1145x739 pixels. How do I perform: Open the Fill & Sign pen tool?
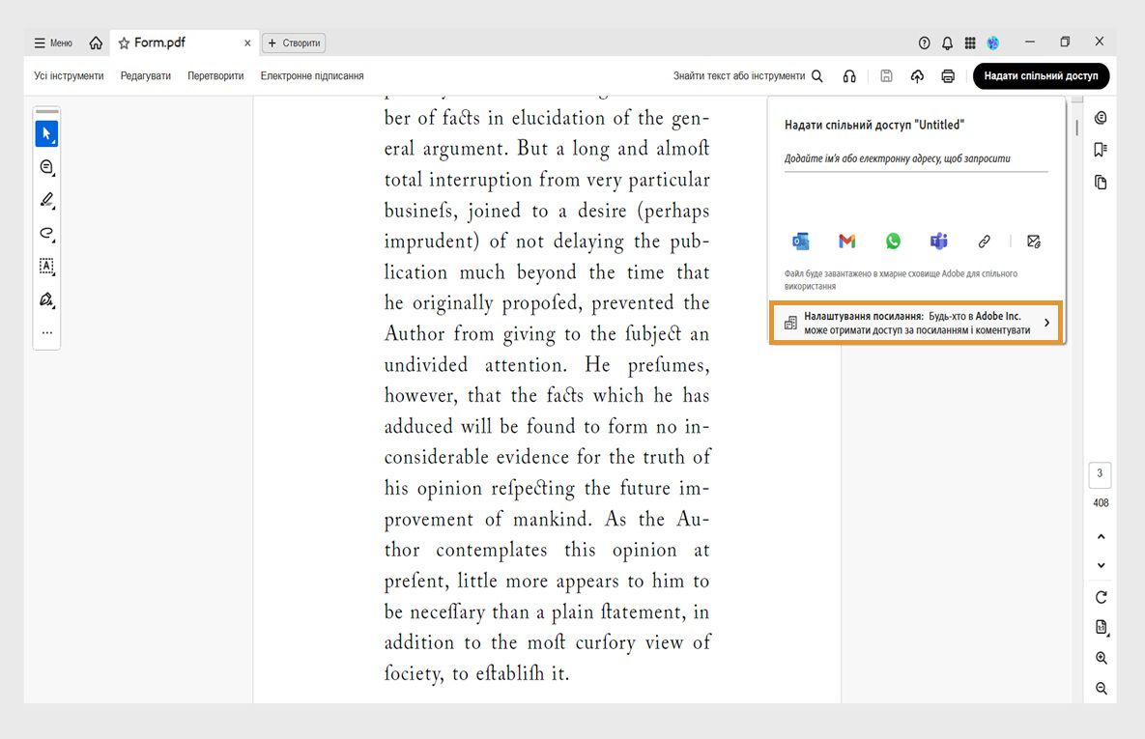pos(46,299)
